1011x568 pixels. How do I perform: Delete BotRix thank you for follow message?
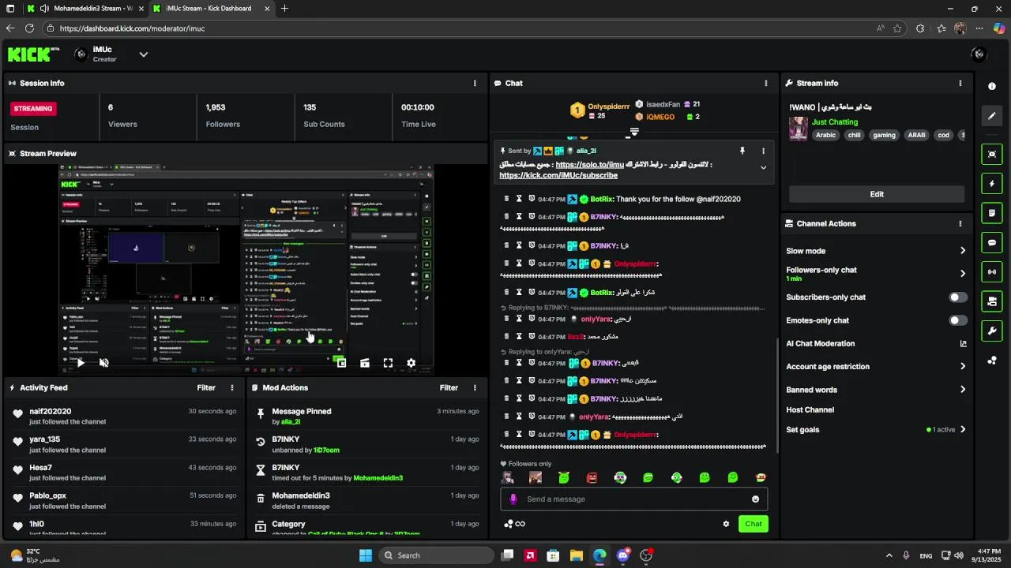(506, 200)
